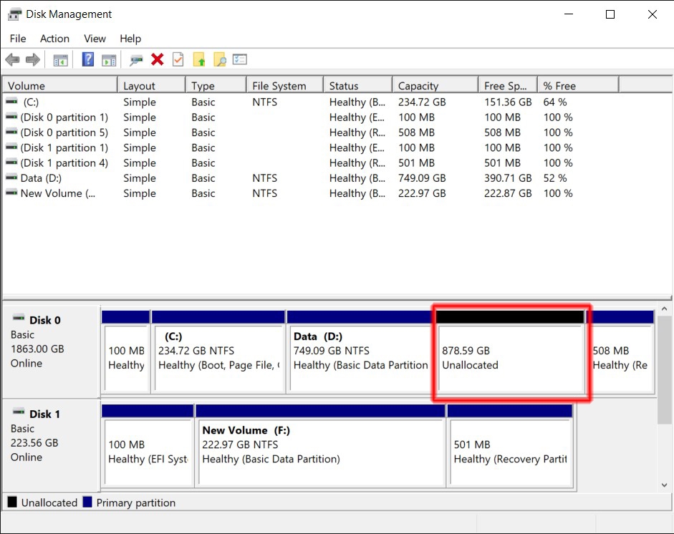Click the Open folder toolbar icon

tap(200, 59)
